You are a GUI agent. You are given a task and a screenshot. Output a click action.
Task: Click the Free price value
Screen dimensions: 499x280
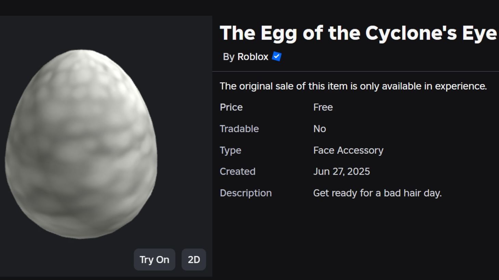pos(322,107)
